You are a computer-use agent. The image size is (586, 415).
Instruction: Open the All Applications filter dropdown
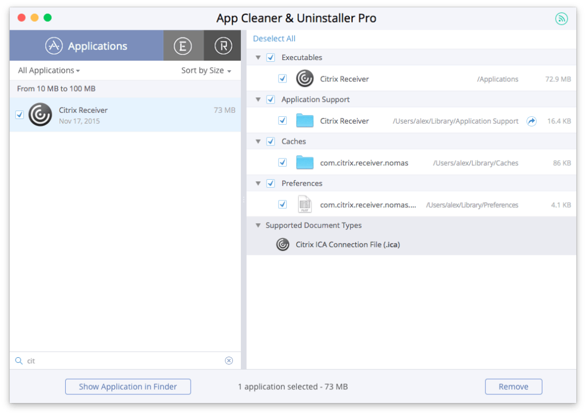[x=49, y=70]
